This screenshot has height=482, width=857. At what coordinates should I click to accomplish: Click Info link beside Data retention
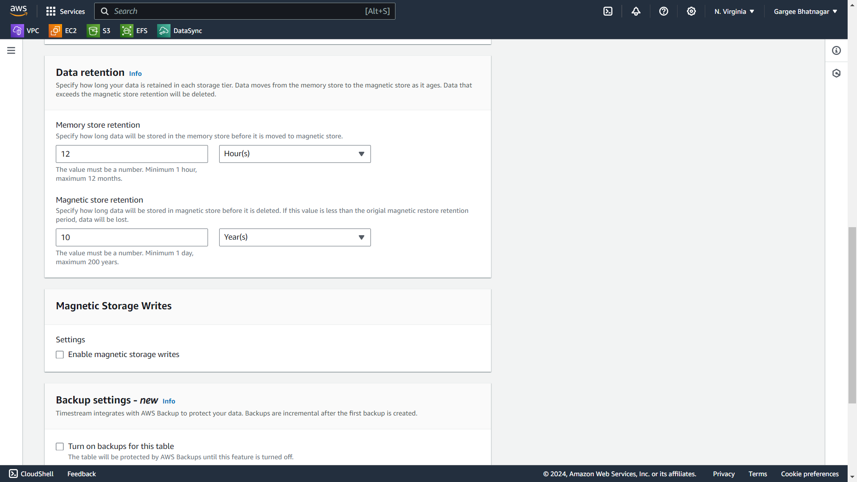(135, 74)
